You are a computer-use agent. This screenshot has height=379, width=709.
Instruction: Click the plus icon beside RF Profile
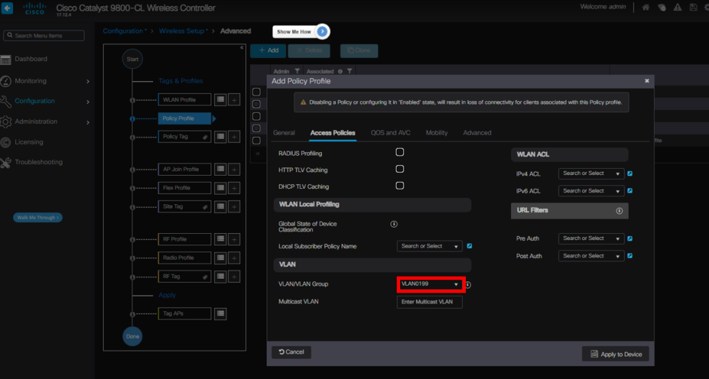[x=234, y=239]
